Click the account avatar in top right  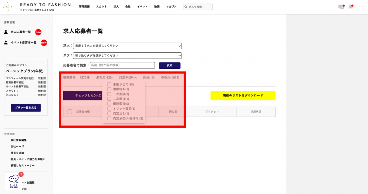click(361, 7)
